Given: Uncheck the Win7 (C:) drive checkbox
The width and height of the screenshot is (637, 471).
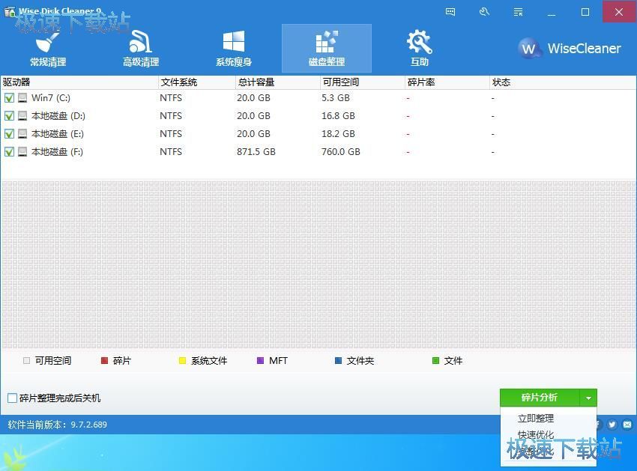Looking at the screenshot, I should pyautogui.click(x=9, y=98).
